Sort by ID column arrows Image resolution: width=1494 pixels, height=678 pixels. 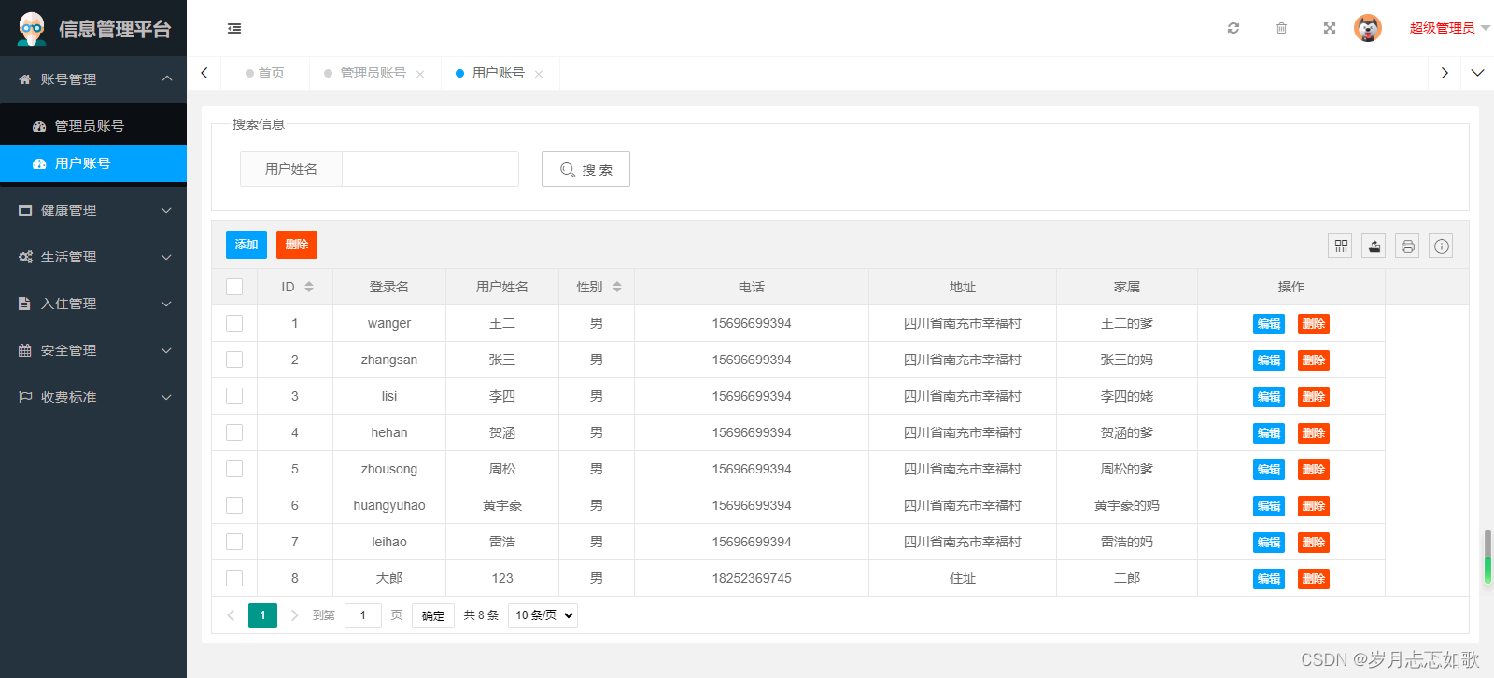pyautogui.click(x=309, y=287)
